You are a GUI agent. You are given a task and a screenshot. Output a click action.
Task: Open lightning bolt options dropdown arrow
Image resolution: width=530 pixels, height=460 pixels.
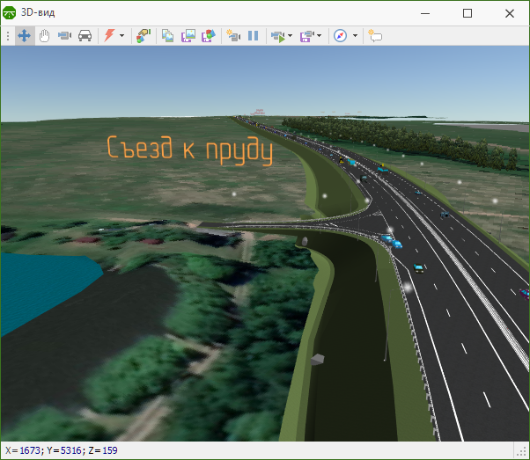tap(121, 36)
